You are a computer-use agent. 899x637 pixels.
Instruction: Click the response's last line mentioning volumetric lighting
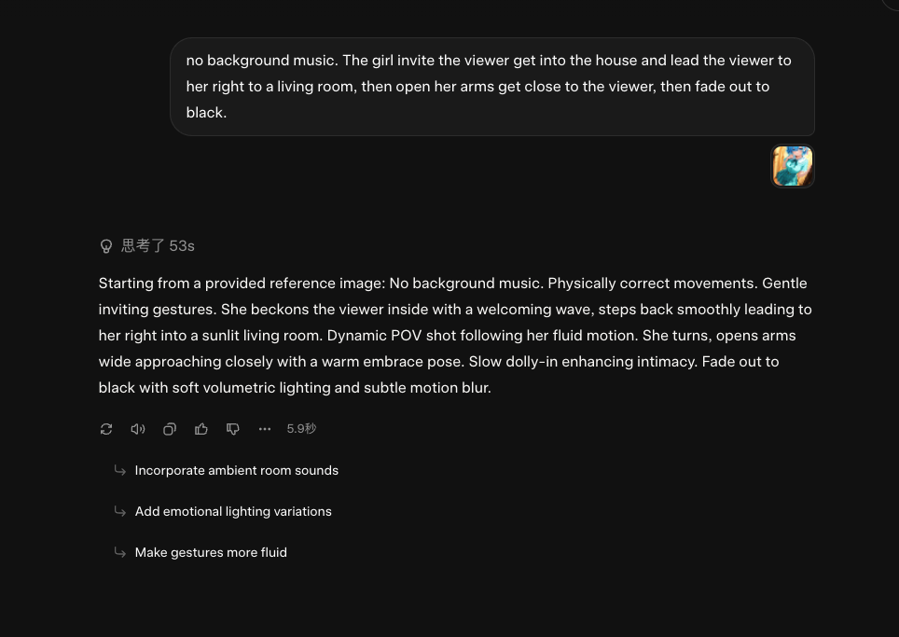pos(295,388)
